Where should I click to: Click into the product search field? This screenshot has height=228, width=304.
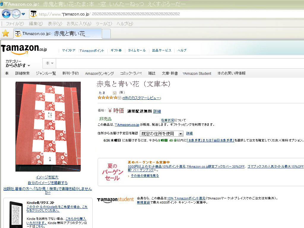[x=180, y=63]
